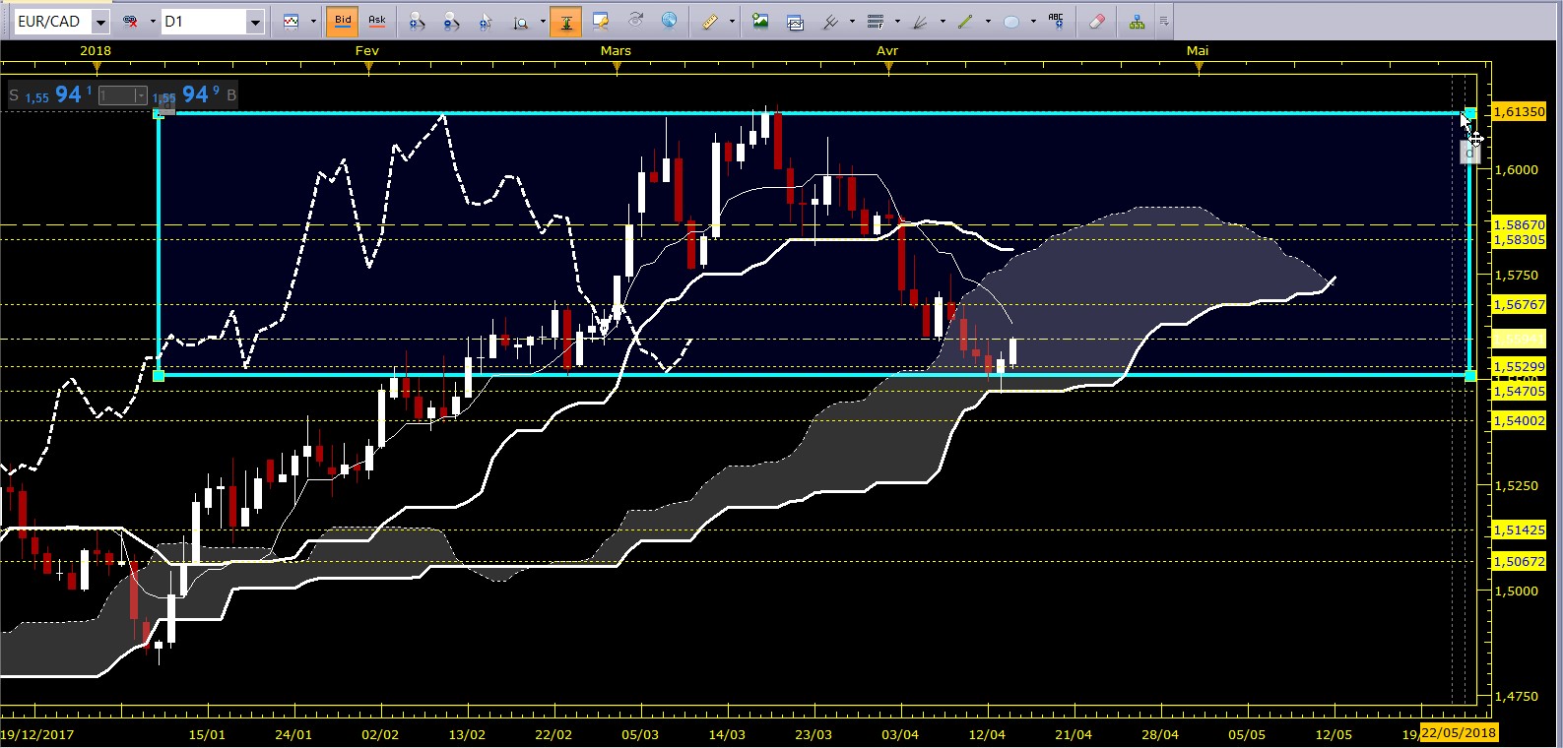Expand the D1 timeframe dropdown

255,22
